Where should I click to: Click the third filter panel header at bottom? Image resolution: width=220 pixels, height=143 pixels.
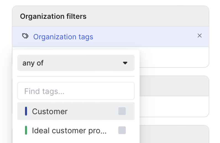point(174,134)
